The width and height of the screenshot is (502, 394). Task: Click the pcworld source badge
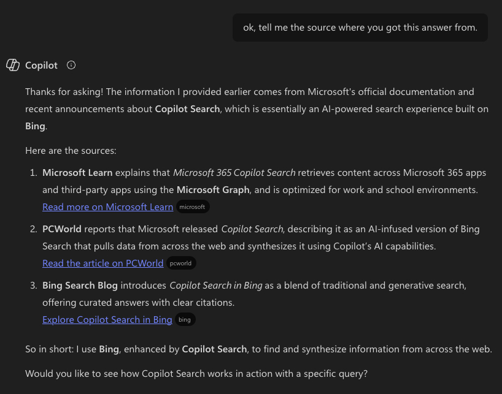click(180, 263)
